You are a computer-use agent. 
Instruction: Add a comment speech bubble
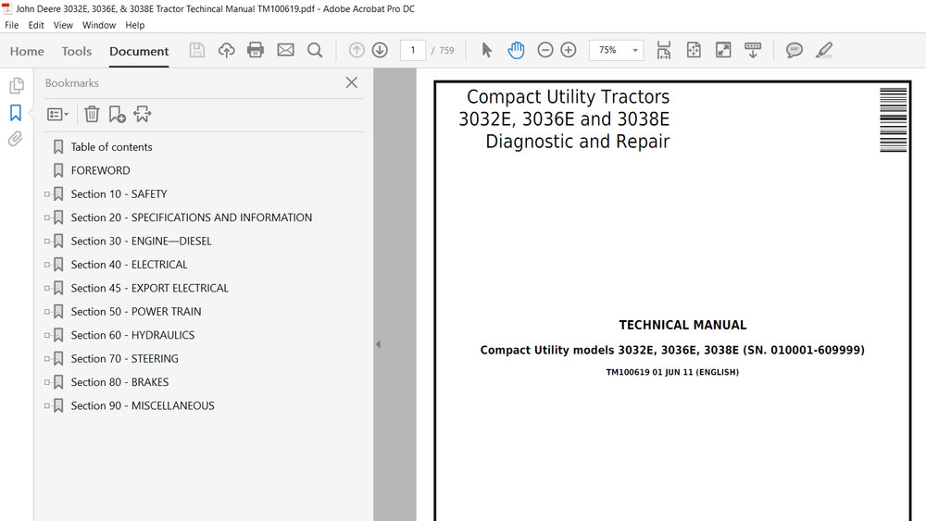[795, 50]
